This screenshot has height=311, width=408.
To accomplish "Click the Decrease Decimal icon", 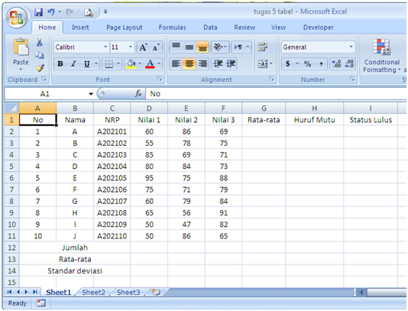I will (x=349, y=63).
